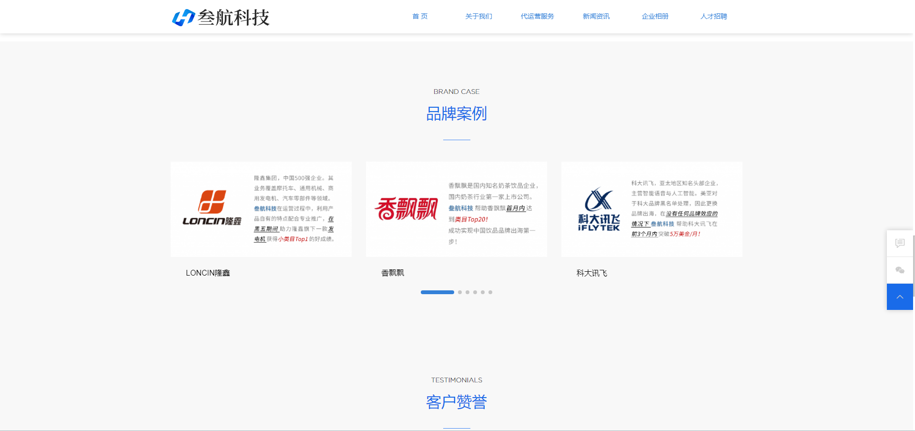Open the 人才招聘 menu item

[x=713, y=16]
